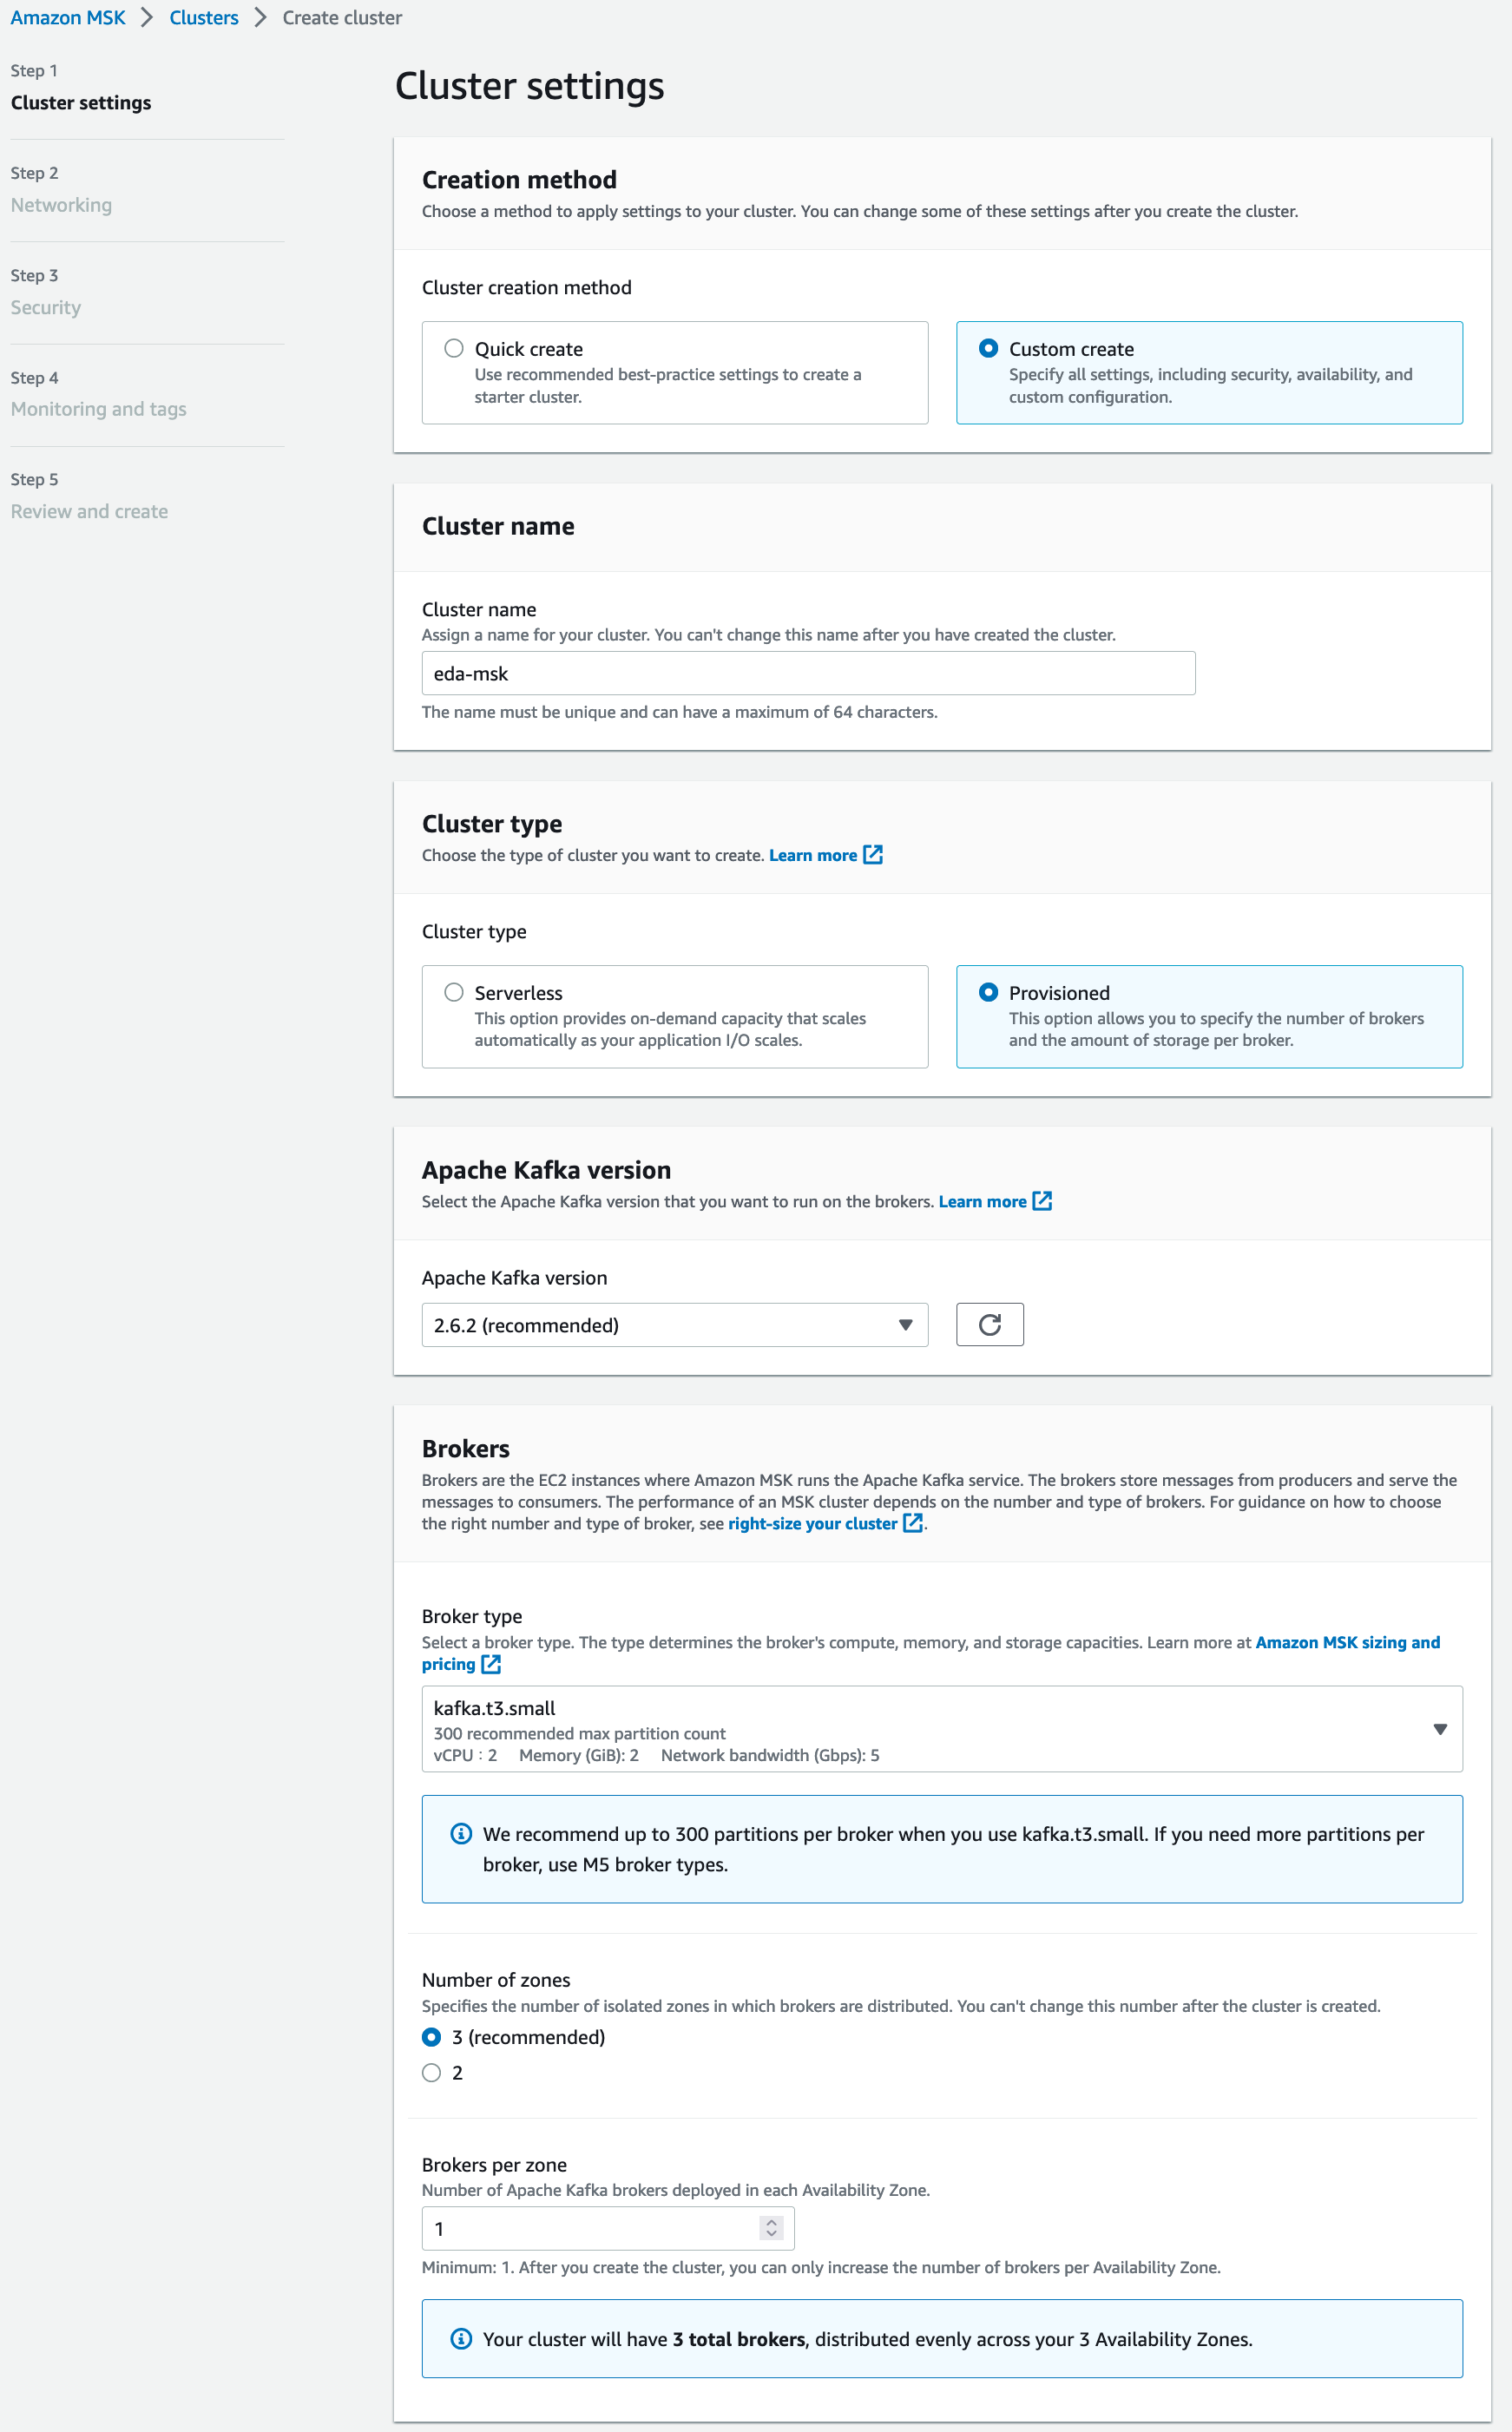Open the Apache Kafka version dropdown
Screen dimensions: 1512x2432
coord(675,1325)
